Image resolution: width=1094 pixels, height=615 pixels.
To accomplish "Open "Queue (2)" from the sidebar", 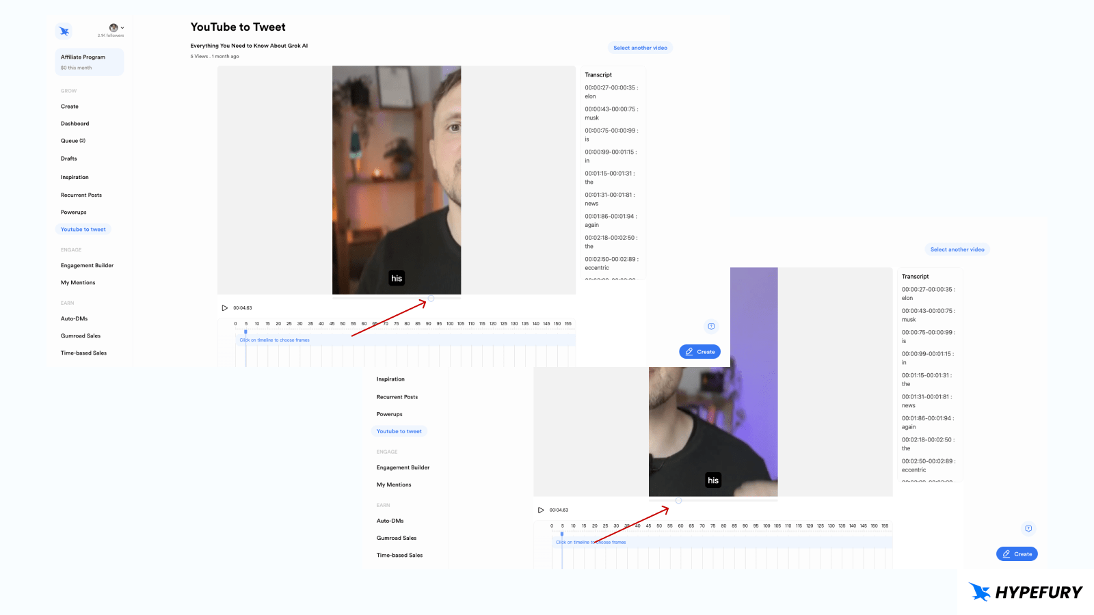I will [x=72, y=140].
